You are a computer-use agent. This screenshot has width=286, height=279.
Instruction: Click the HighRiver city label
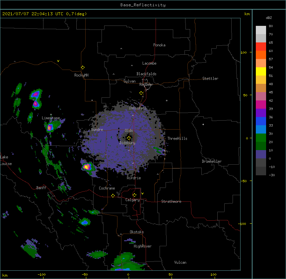143,246
